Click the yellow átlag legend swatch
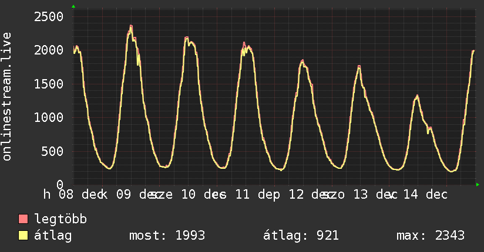The image size is (484, 252). [23, 236]
